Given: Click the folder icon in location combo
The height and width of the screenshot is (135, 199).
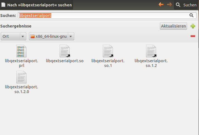Looking at the screenshot, I should (x=32, y=36).
